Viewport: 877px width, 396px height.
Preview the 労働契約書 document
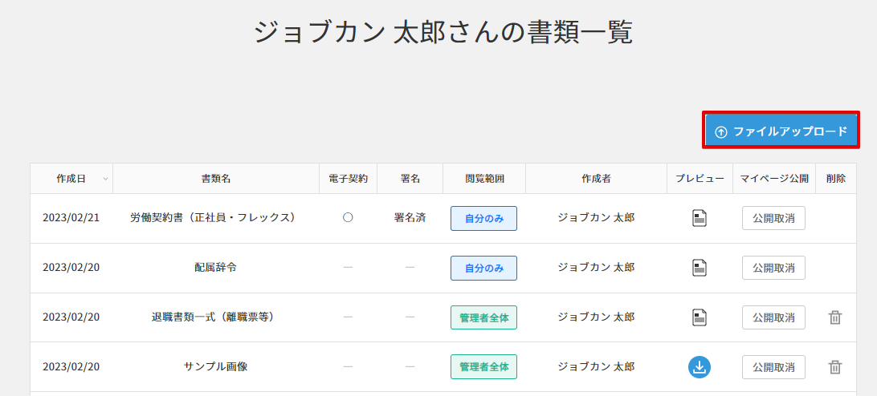(700, 218)
